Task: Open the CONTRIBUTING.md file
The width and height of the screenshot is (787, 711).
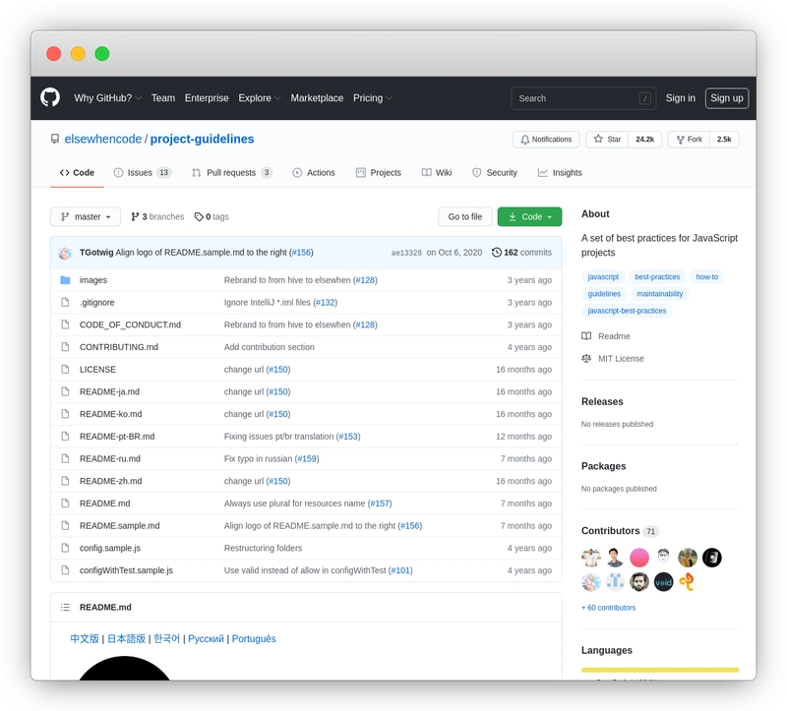Action: [x=119, y=347]
